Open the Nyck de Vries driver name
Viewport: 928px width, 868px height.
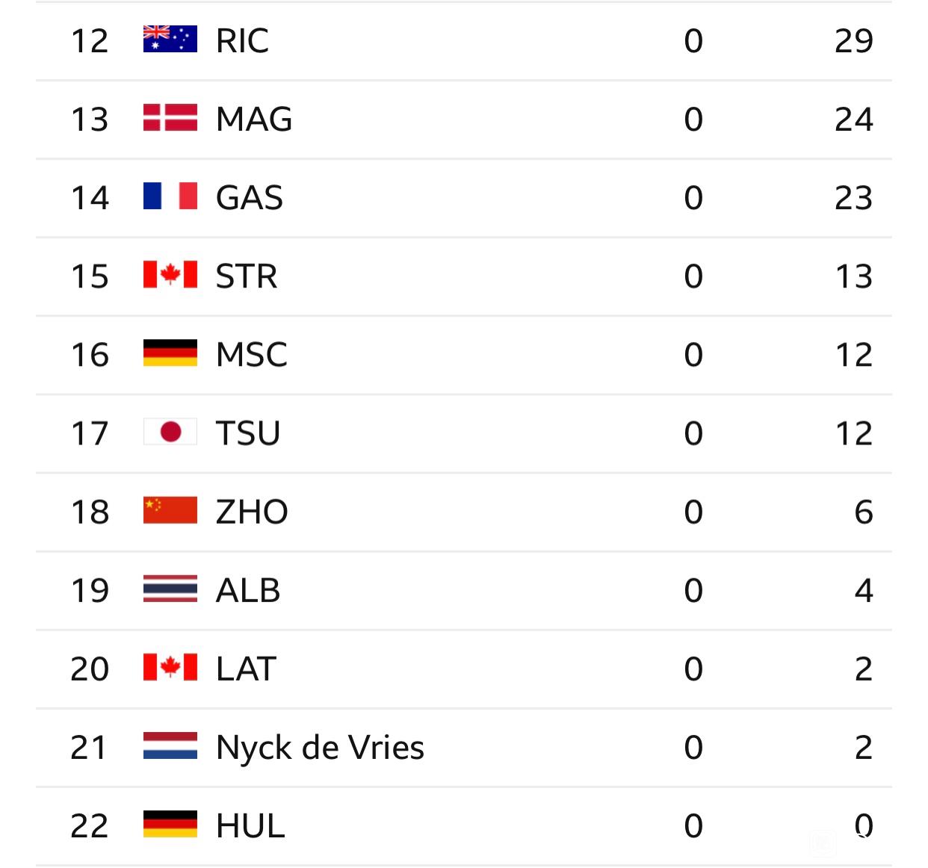click(320, 747)
